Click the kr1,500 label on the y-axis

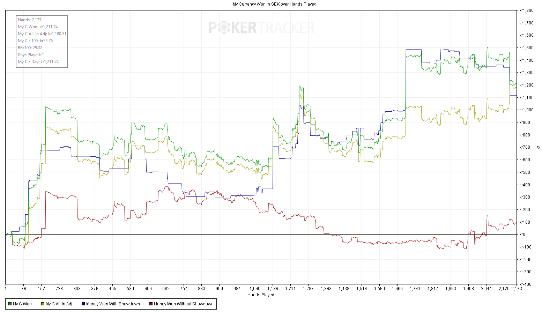(x=526, y=48)
